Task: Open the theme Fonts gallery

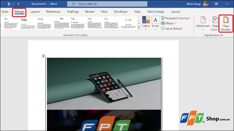Action: point(156,23)
